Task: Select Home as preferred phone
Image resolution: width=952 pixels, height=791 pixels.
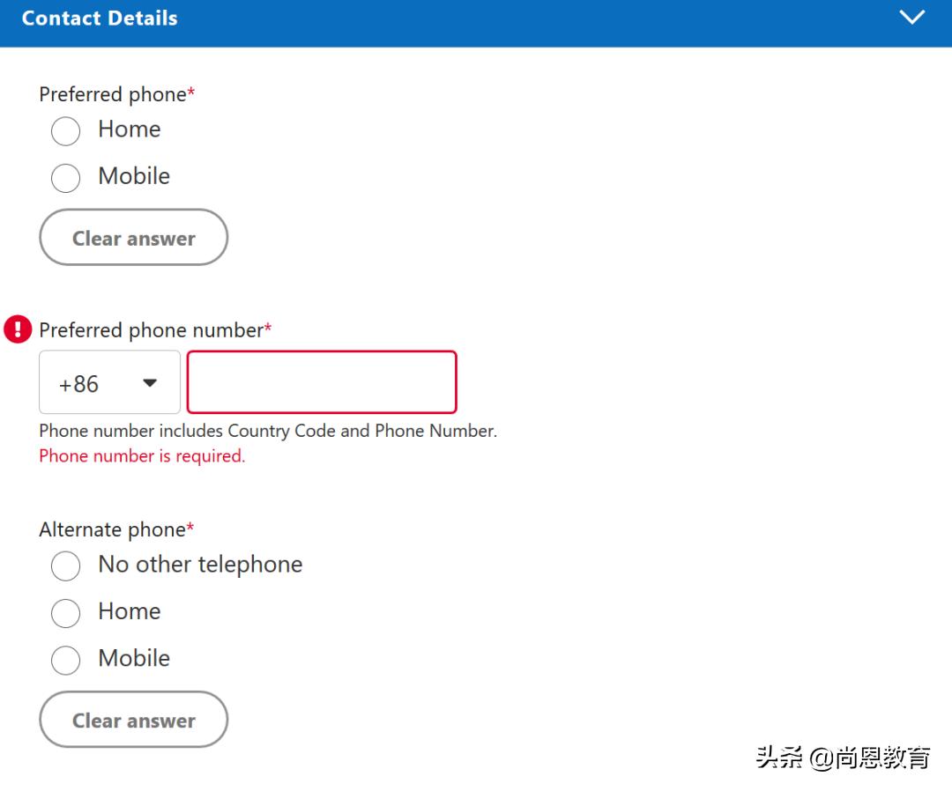Action: [x=65, y=131]
